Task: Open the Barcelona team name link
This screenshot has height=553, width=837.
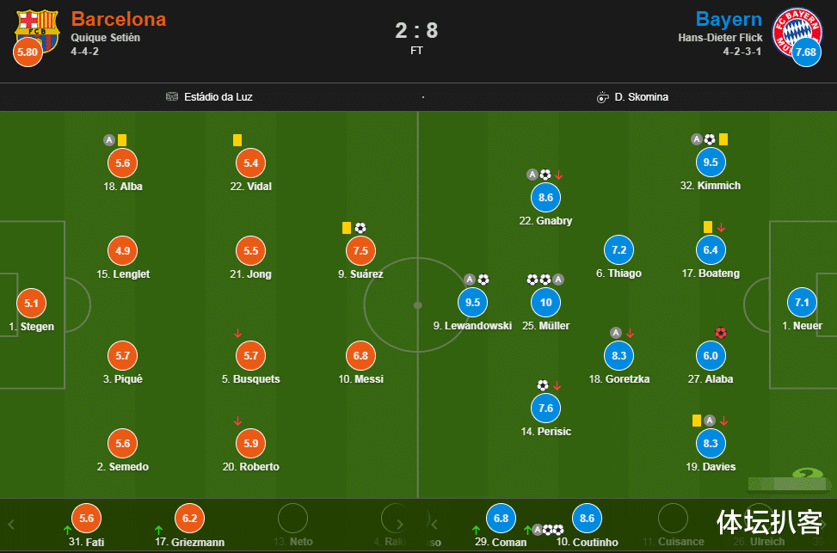Action: click(x=119, y=19)
